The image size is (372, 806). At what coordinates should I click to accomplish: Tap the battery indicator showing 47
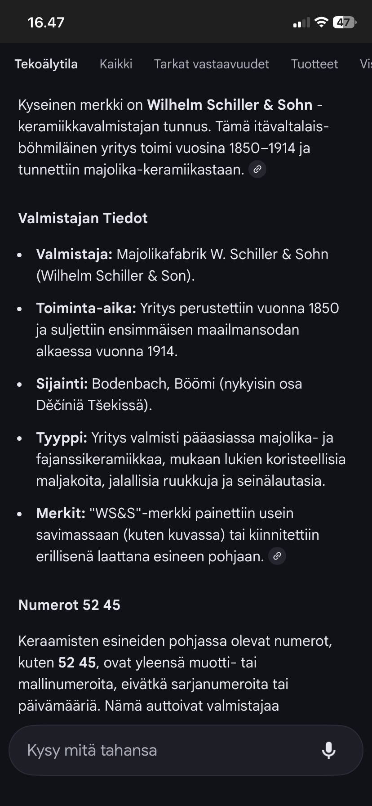[x=343, y=21]
